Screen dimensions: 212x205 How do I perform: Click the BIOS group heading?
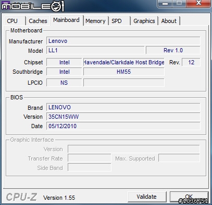click(x=17, y=97)
